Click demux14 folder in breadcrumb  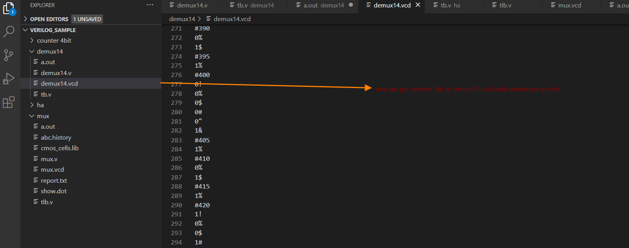point(182,19)
